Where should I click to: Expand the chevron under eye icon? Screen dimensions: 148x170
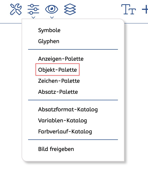(x=52, y=17)
